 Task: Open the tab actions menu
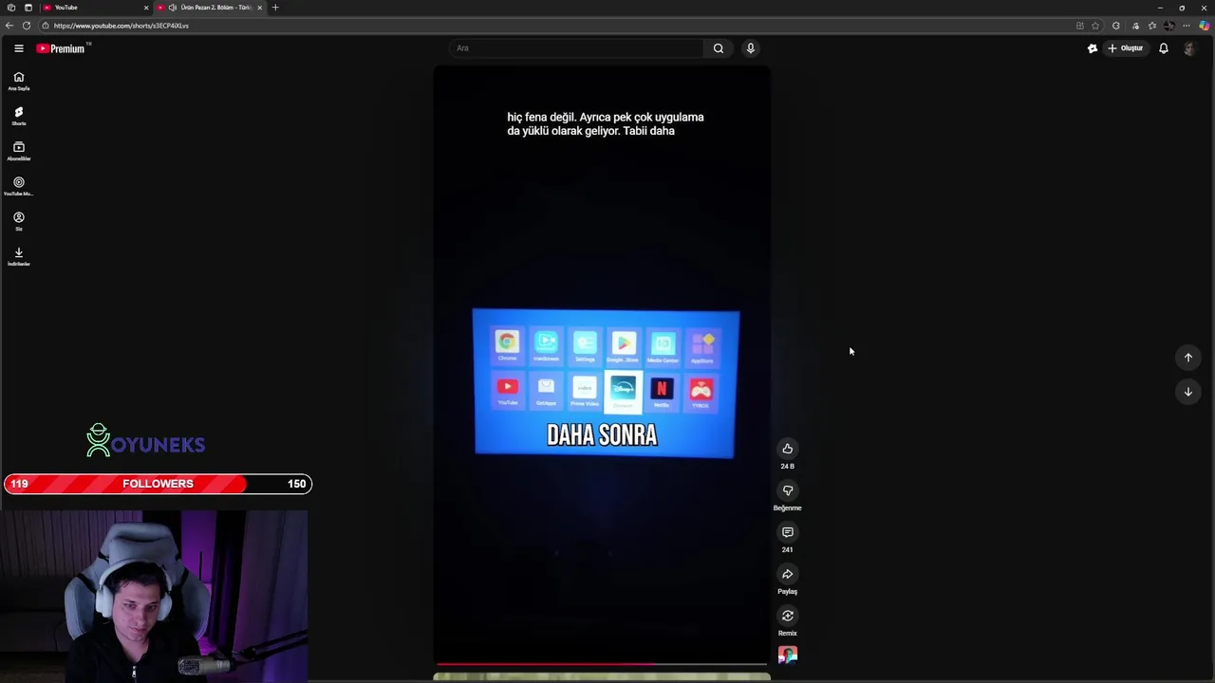(28, 8)
